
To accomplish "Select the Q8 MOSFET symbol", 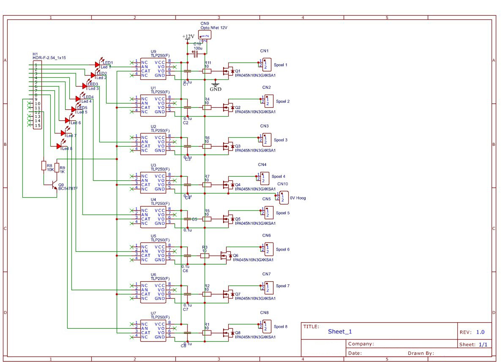I will pyautogui.click(x=229, y=333).
